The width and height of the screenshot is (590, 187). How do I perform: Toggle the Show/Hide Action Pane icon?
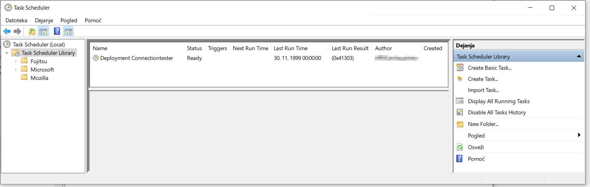click(x=68, y=31)
